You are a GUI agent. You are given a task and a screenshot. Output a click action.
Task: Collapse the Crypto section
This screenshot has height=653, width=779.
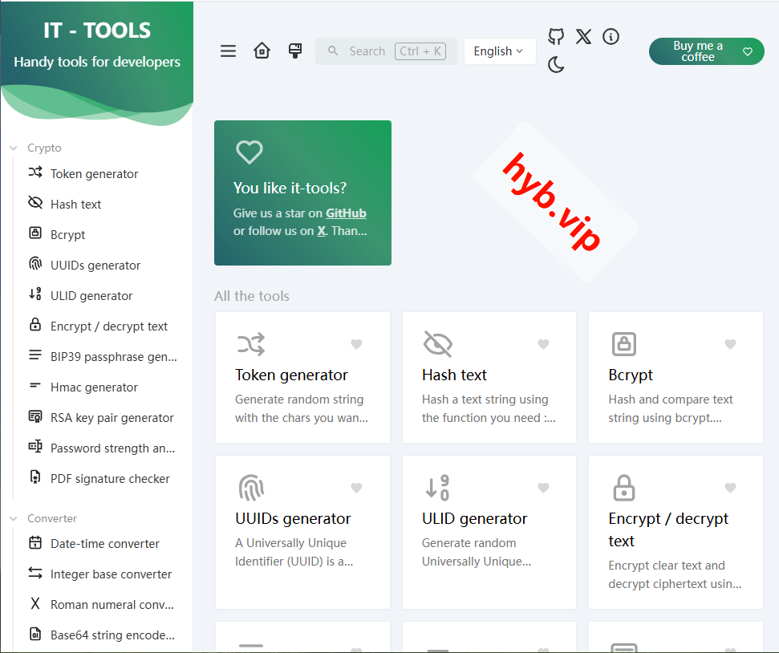tap(13, 148)
